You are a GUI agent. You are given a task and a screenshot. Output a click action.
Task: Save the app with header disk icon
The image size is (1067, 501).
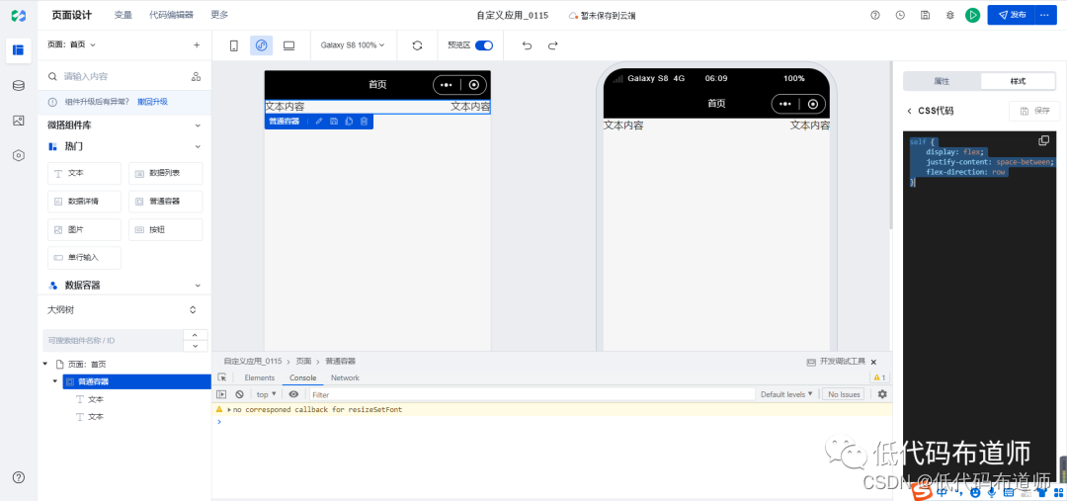926,15
